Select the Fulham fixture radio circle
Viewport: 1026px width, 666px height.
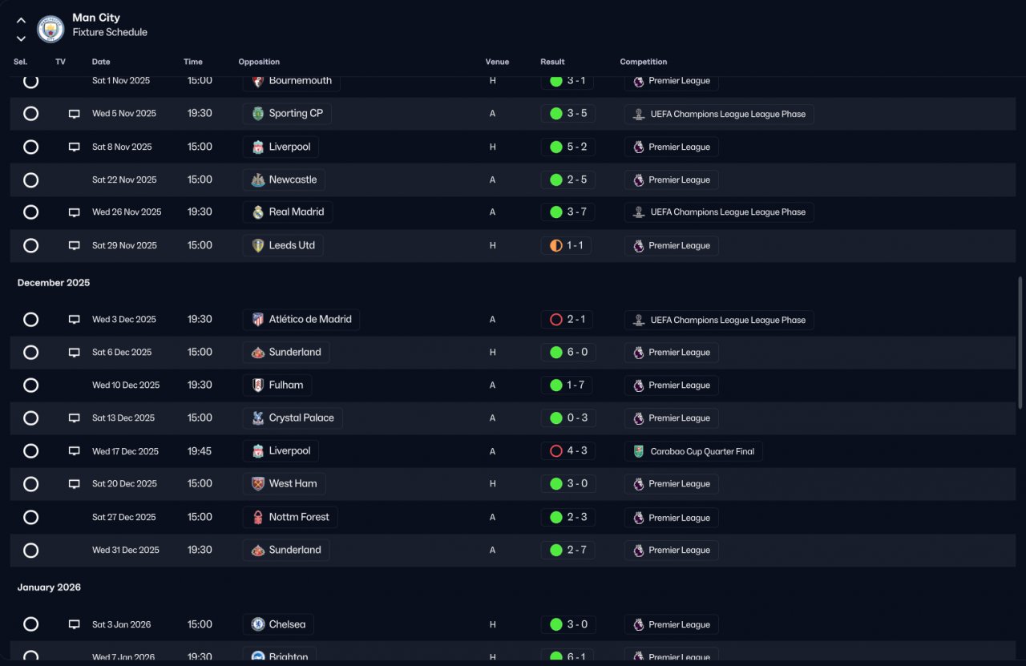30,385
